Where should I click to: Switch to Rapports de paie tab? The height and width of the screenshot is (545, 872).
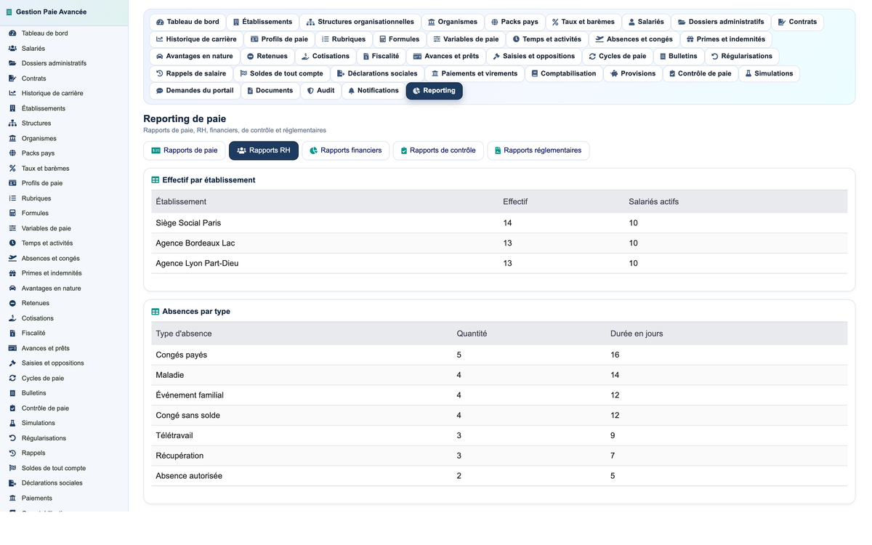coord(185,150)
